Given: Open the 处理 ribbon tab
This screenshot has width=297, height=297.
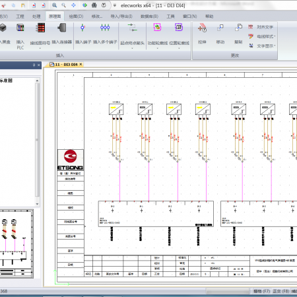Looking at the screenshot, I should [x=36, y=16].
